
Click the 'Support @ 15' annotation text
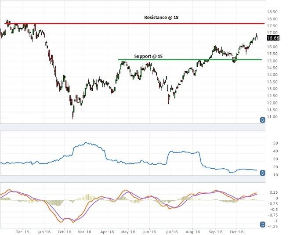coord(149,56)
